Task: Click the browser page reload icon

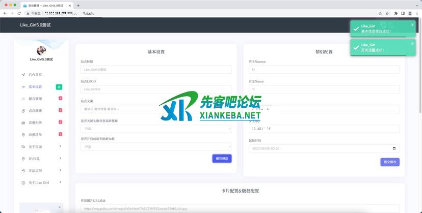Action: 19,13
